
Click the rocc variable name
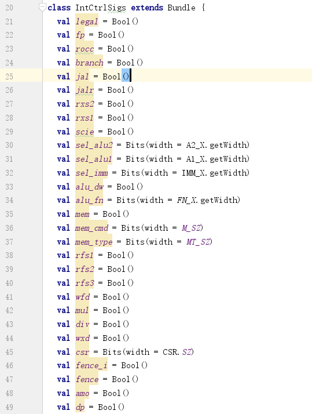point(85,49)
